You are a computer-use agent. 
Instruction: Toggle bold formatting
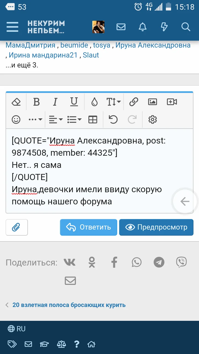[x=36, y=102]
